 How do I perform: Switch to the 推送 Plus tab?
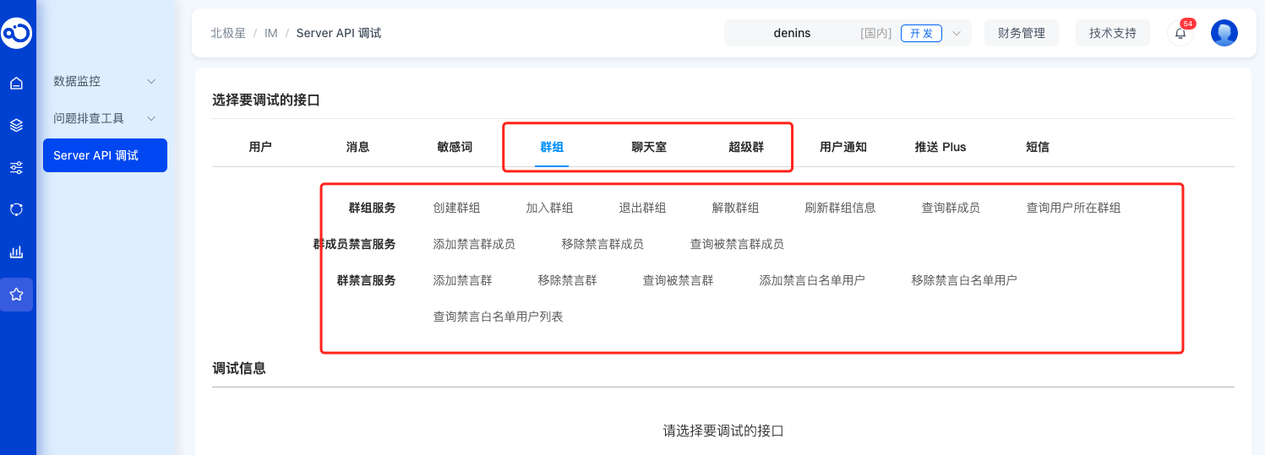[941, 147]
